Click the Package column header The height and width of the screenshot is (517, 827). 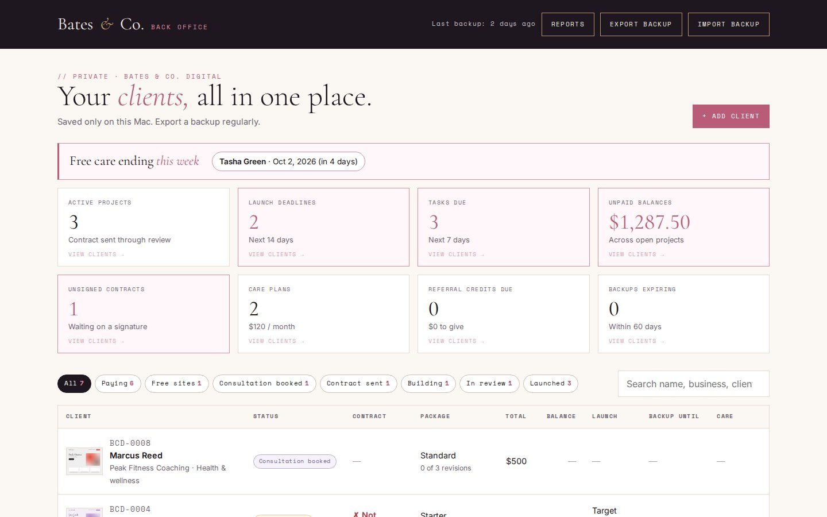(435, 416)
